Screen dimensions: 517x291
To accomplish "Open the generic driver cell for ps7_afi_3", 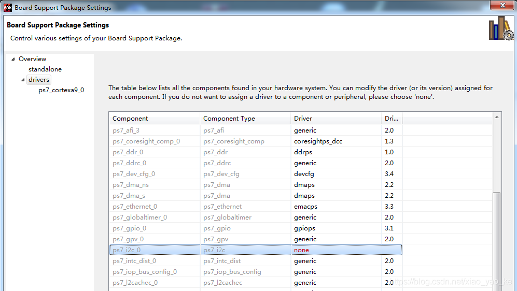I will pyautogui.click(x=336, y=130).
